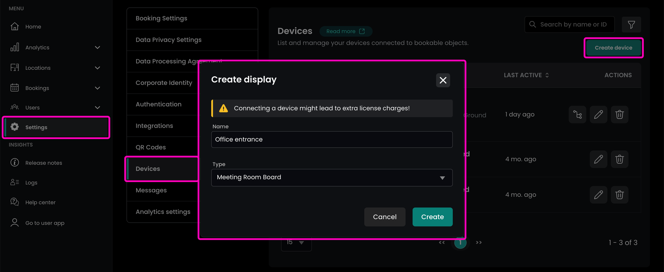Click the pencil edit icon for 1 day ago device
Screen dimensions: 664x272
[598, 115]
